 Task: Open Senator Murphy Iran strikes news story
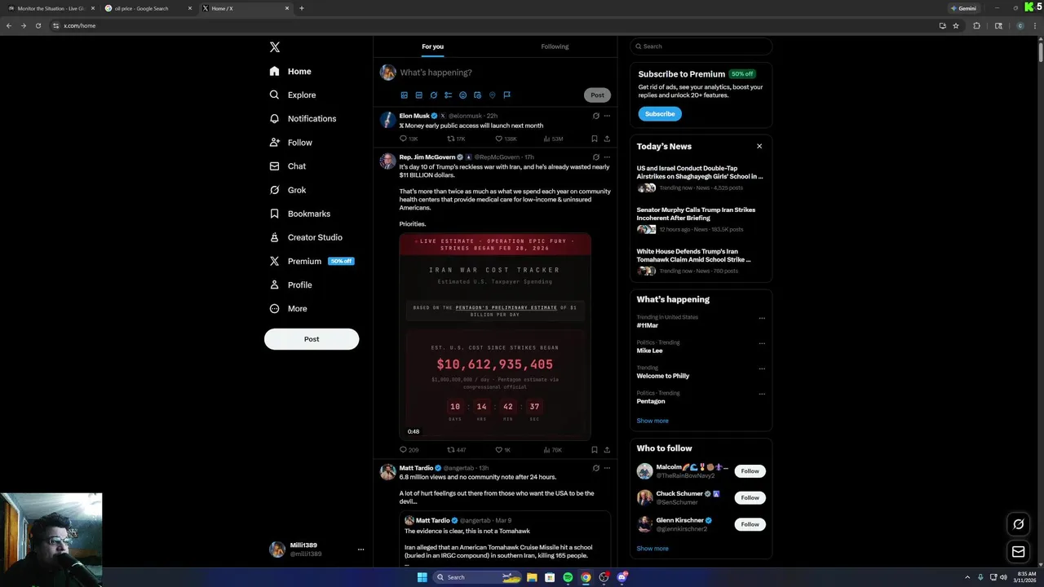click(x=701, y=219)
